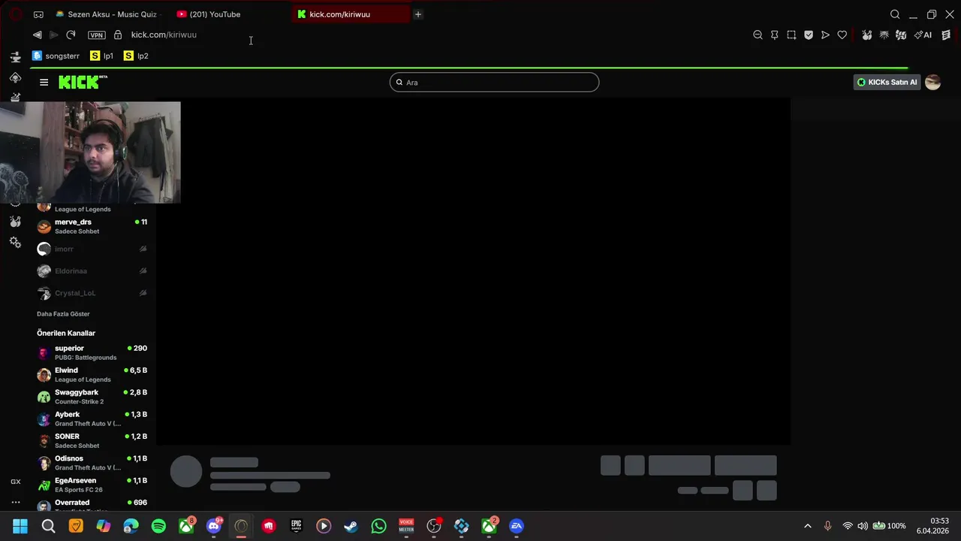Open Discord from the taskbar
961x541 pixels.
coord(214,526)
